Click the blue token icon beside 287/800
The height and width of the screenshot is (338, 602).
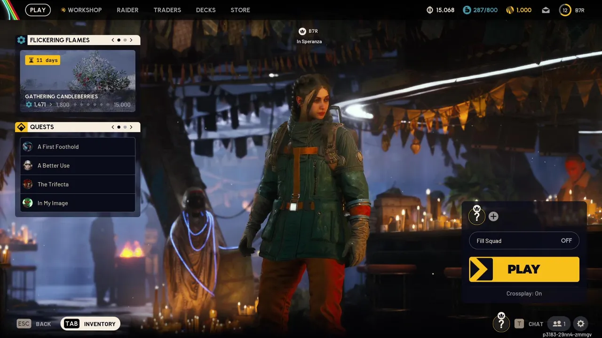tap(467, 10)
